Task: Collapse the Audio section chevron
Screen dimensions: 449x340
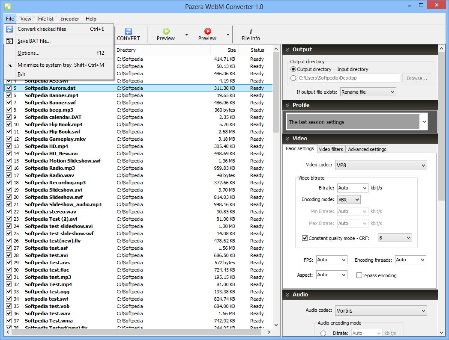Action: pyautogui.click(x=287, y=295)
